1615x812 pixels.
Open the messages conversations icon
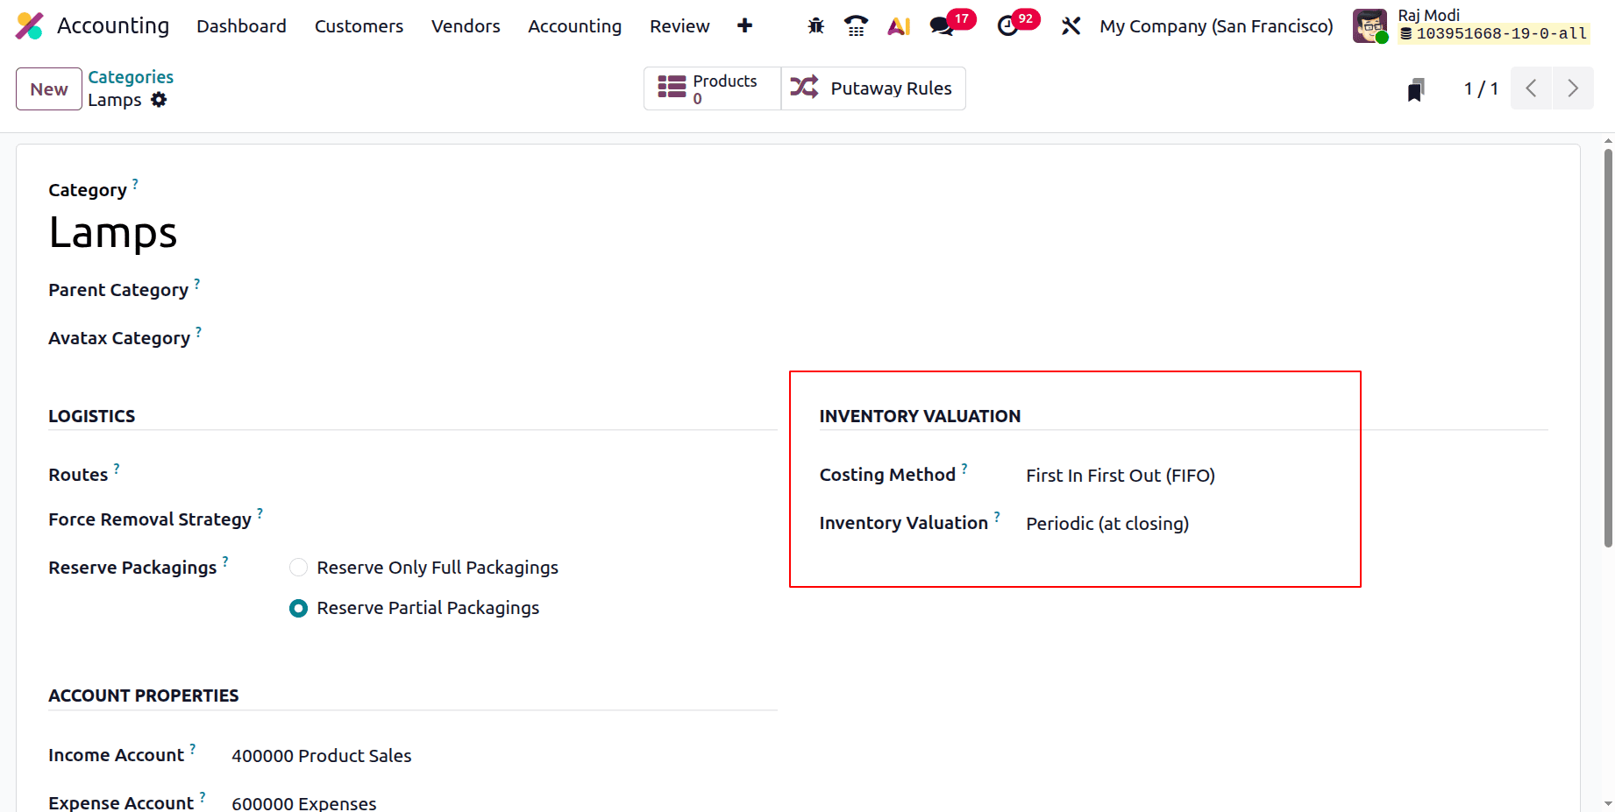[943, 25]
